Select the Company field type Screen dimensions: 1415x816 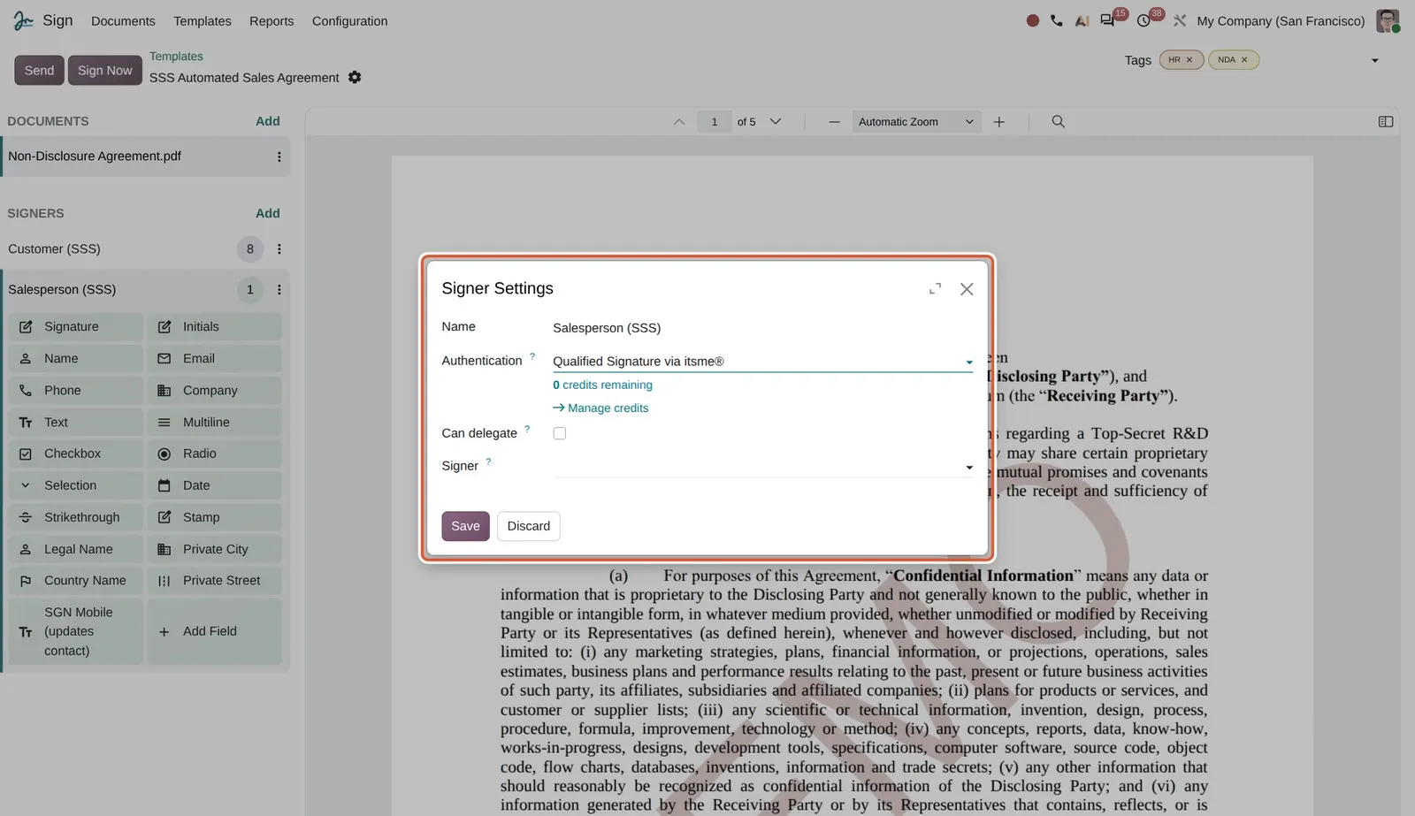tap(214, 391)
